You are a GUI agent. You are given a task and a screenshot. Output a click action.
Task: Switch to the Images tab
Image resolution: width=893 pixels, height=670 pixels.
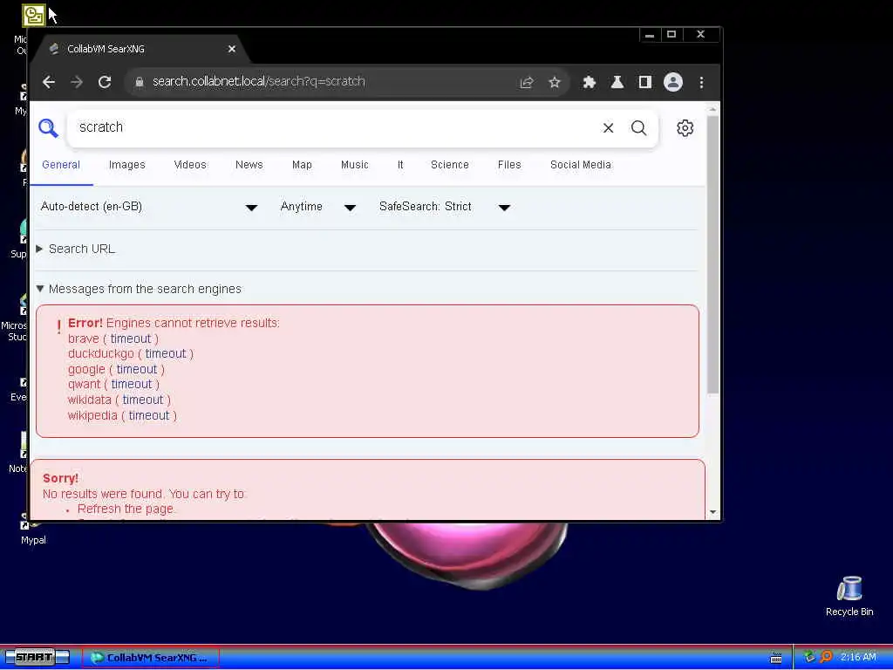pyautogui.click(x=127, y=165)
